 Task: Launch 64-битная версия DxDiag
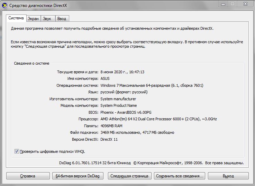[x=78, y=176]
